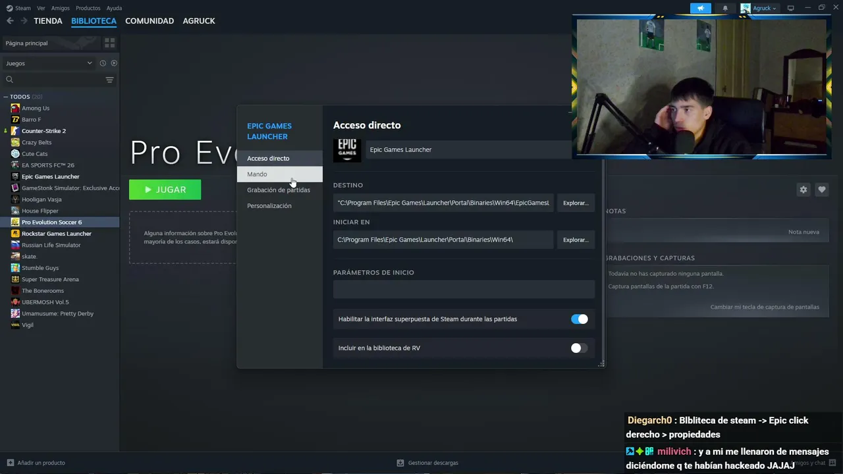
Task: Open the Ver menu
Action: [41, 8]
